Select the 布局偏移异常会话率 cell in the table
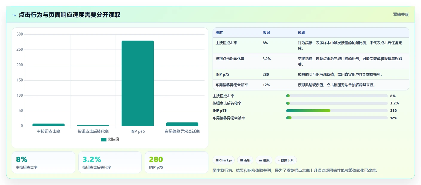 [x=232, y=85]
